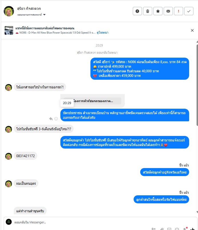Click the reply arrow beside the documents message
This screenshot has width=198, height=230.
point(51,118)
